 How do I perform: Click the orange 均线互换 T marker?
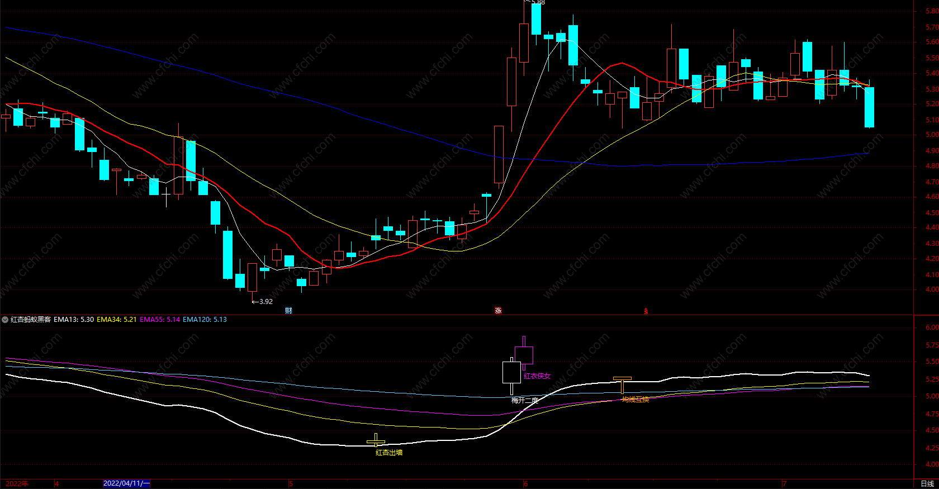click(622, 385)
